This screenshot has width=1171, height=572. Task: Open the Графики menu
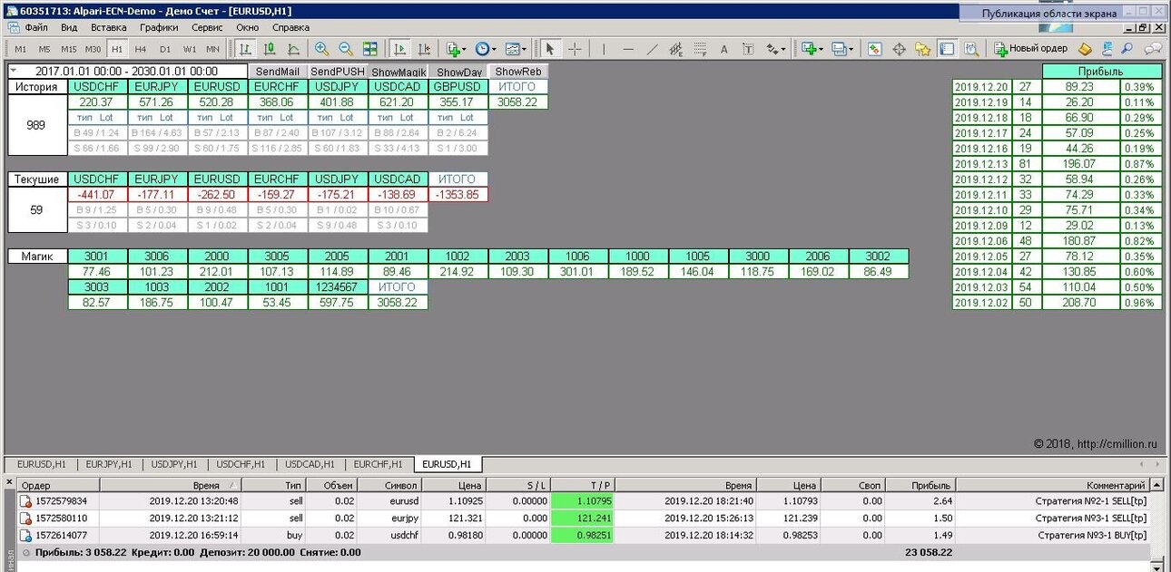159,27
